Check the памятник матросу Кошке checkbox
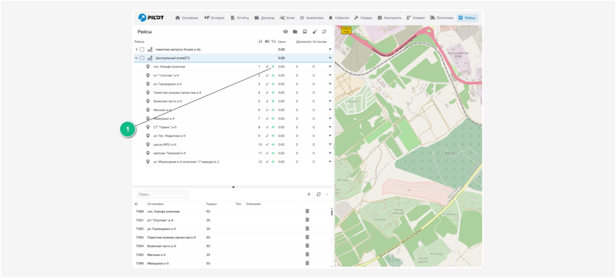The image size is (616, 278). (x=142, y=50)
